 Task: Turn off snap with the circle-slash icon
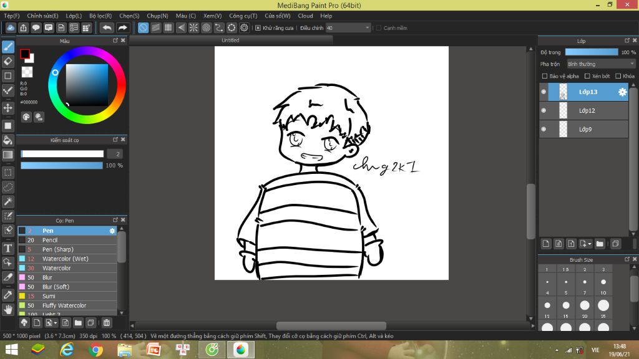pos(143,27)
